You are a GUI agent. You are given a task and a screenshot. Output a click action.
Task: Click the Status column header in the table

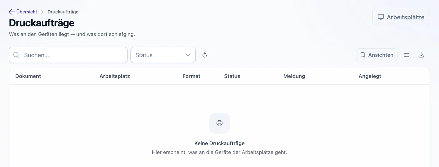pyautogui.click(x=232, y=76)
